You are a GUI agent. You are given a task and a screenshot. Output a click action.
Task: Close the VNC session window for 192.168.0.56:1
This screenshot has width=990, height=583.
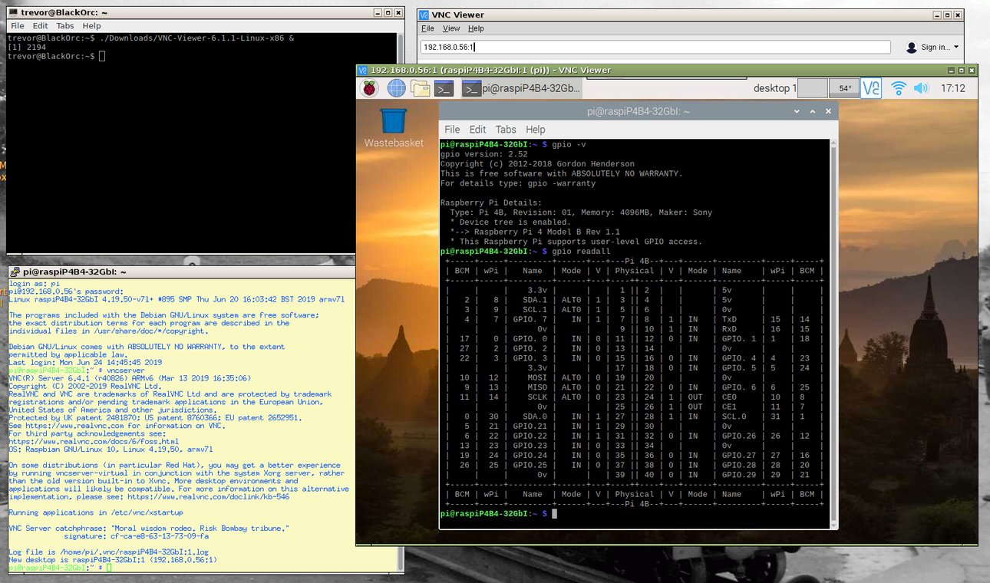(971, 70)
